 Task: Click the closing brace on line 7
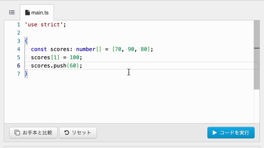click(26, 74)
